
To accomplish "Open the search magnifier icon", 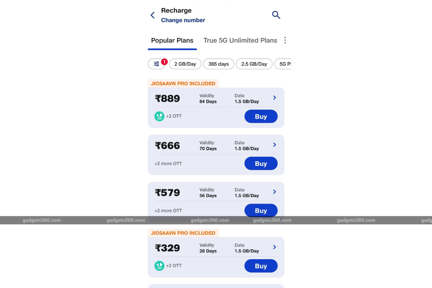I will 276,15.
